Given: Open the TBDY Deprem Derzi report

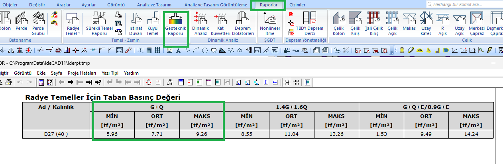Looking at the screenshot, I should [310, 24].
